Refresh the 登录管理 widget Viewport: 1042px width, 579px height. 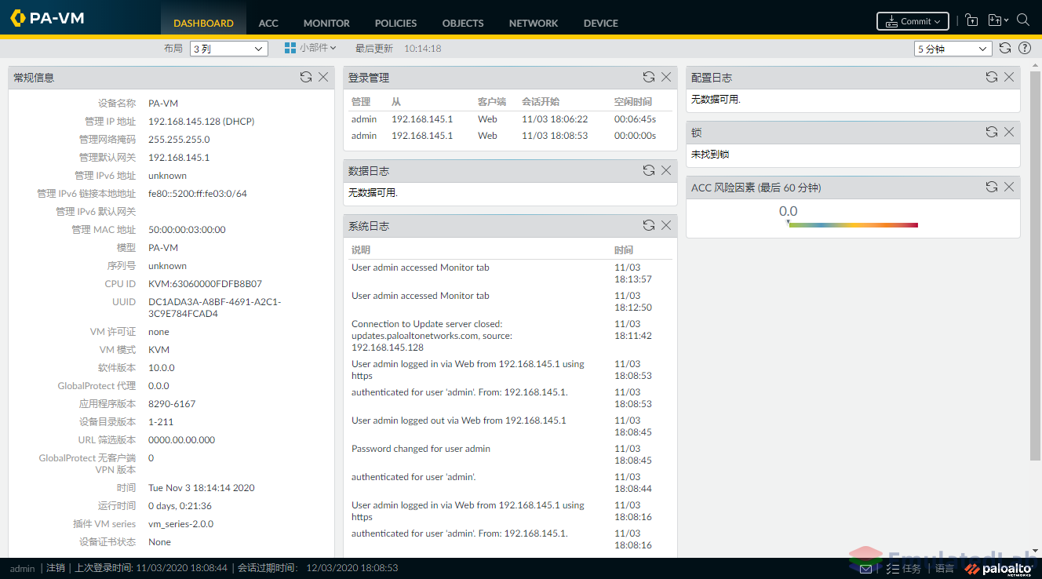click(x=649, y=77)
